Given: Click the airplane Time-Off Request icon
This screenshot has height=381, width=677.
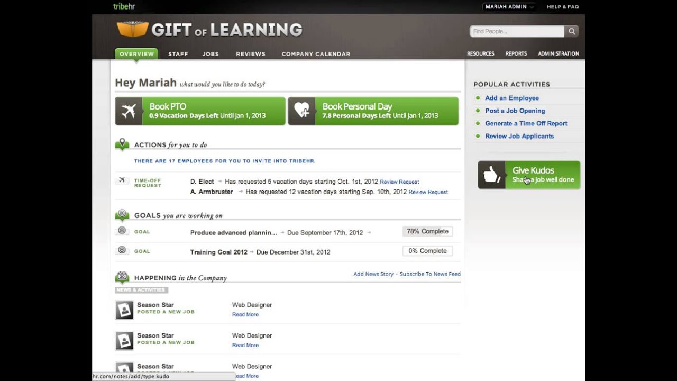Looking at the screenshot, I should [122, 180].
